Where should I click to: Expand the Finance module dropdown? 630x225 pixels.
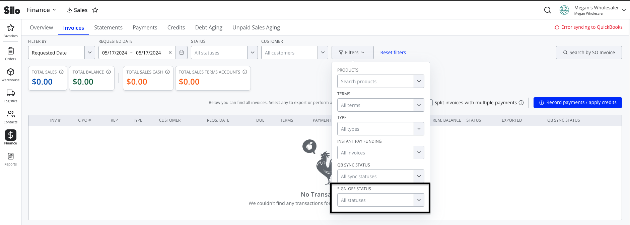(x=42, y=10)
